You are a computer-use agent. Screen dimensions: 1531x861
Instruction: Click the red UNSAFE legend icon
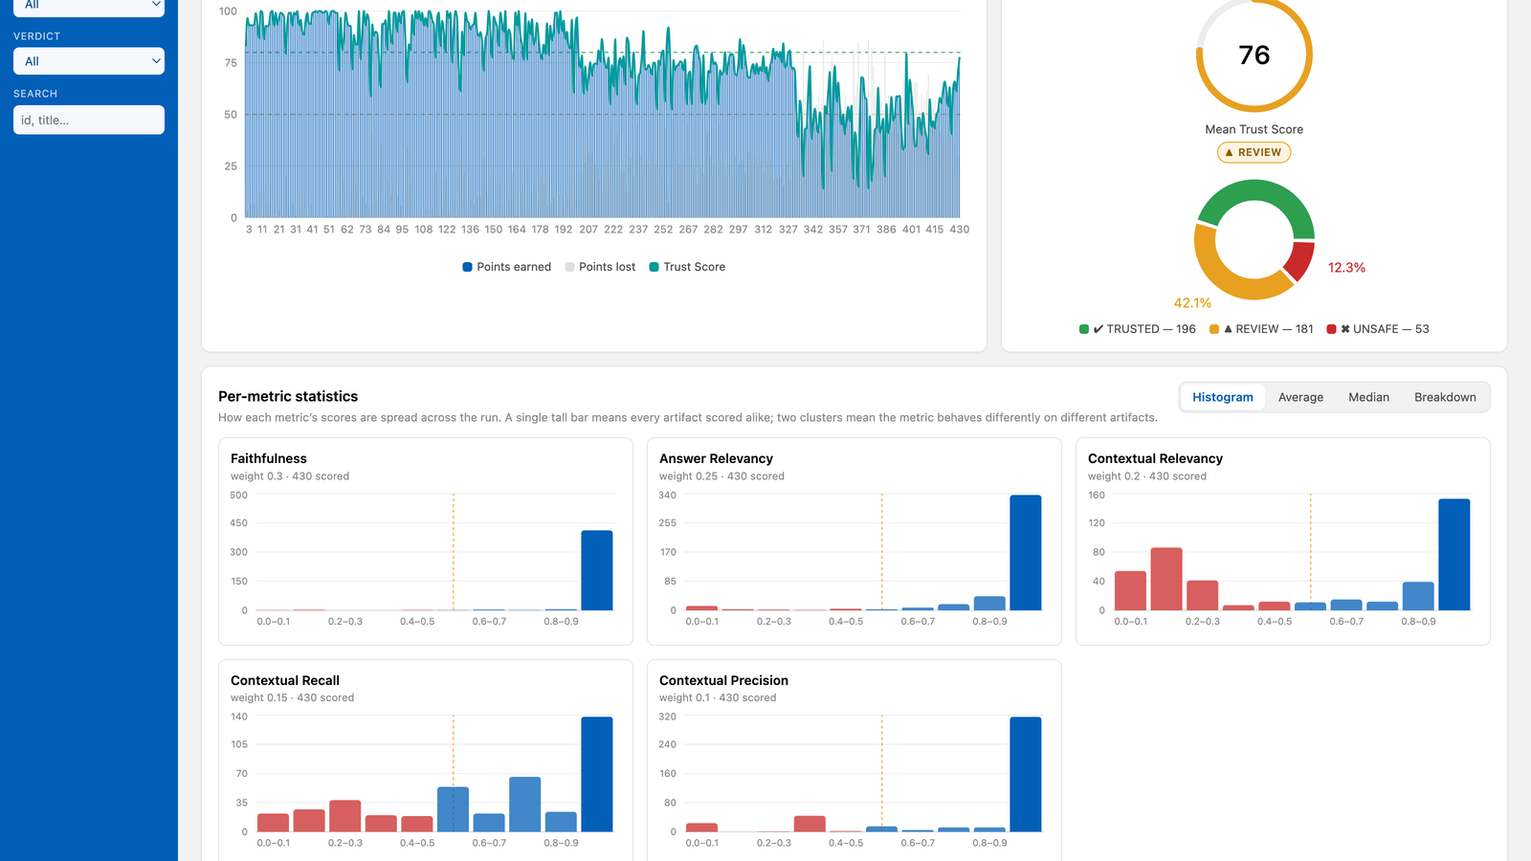(1331, 329)
